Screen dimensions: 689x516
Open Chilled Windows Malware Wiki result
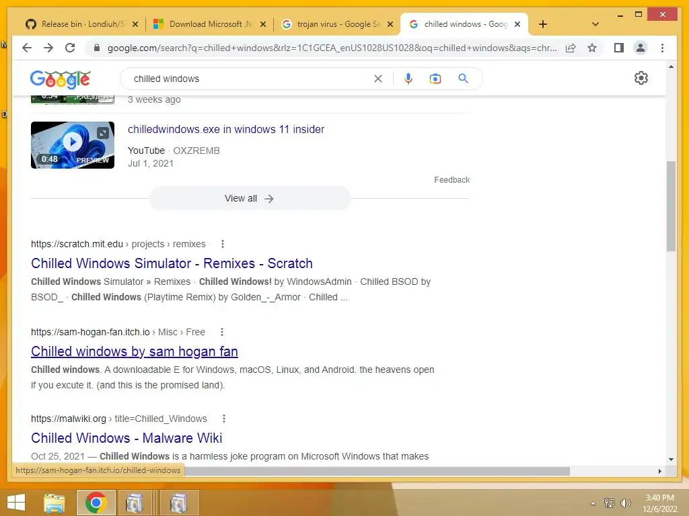tap(126, 438)
